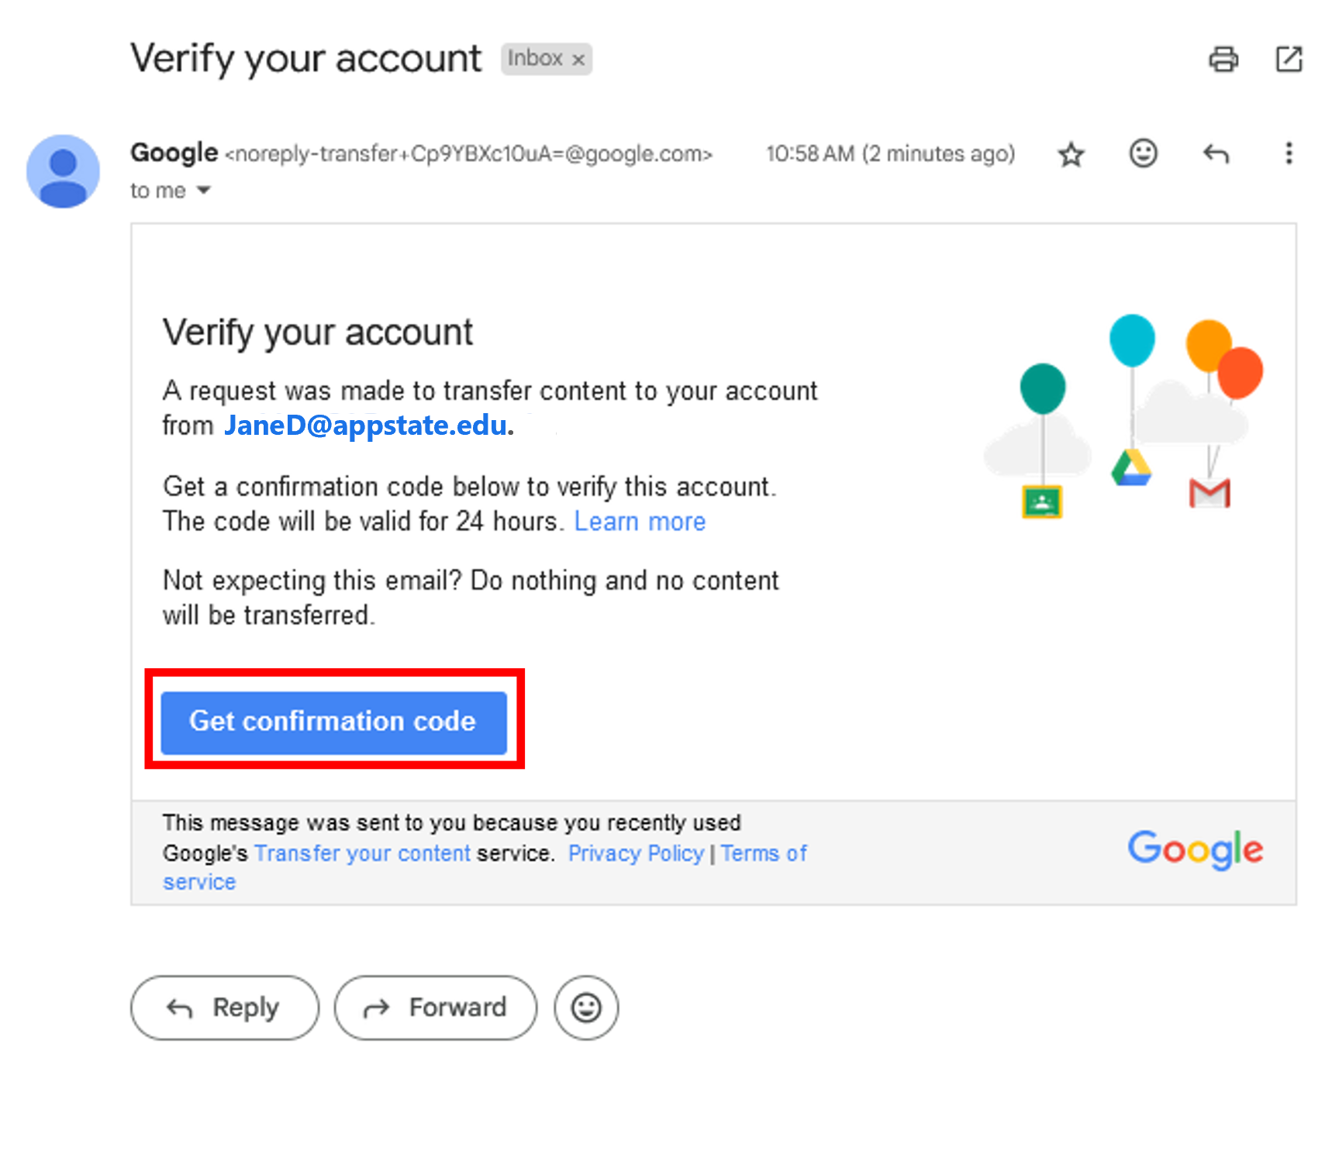The height and width of the screenshot is (1165, 1332).
Task: Click the Google logo in email footer
Action: [x=1195, y=850]
